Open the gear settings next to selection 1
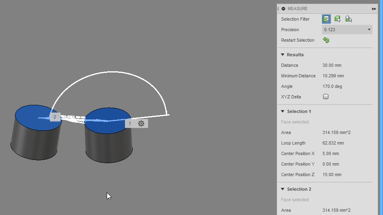Viewport: 383px width, 215px height. 141,123
